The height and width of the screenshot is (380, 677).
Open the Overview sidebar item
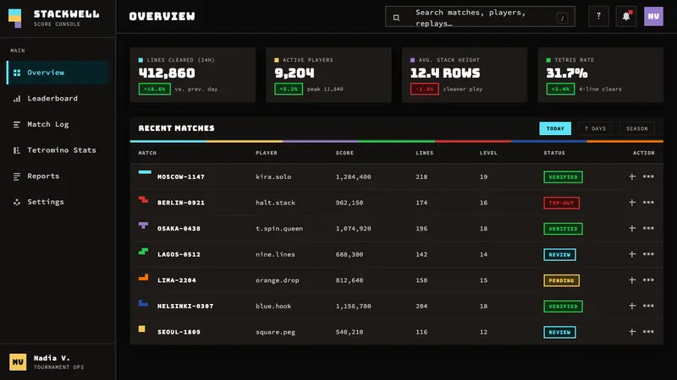pyautogui.click(x=58, y=73)
